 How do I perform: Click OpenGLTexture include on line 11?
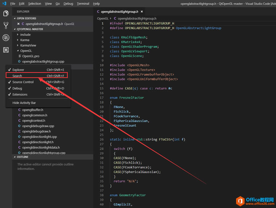(x=141, y=70)
